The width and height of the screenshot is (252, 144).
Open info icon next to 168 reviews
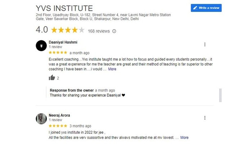114,31
